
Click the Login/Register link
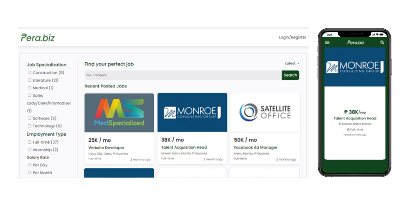click(x=292, y=37)
